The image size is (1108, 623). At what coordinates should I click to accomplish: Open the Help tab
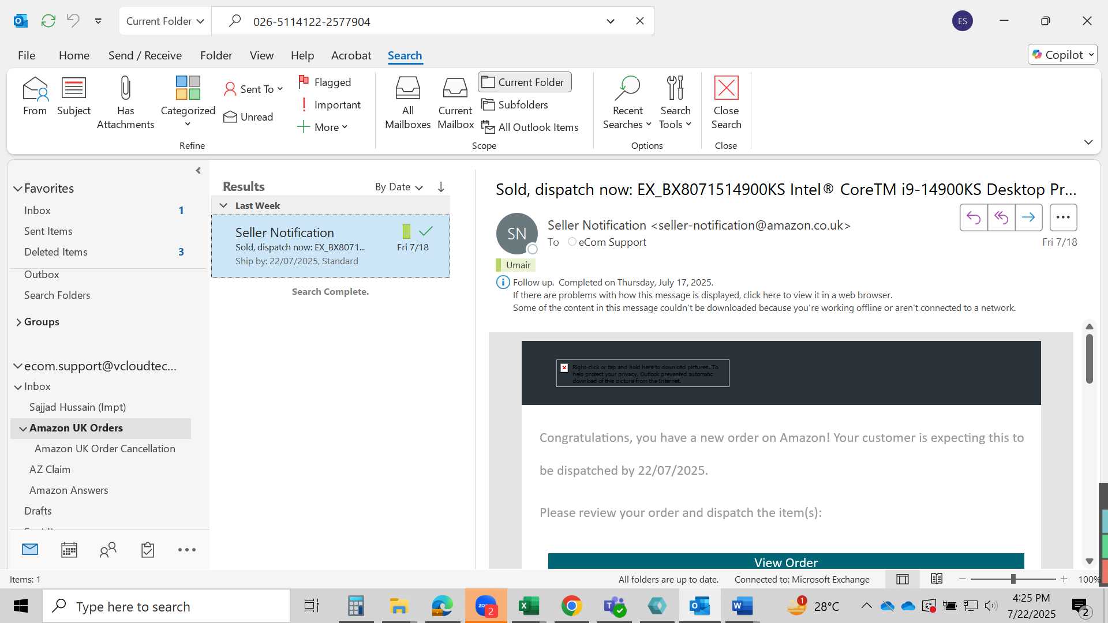(x=302, y=55)
